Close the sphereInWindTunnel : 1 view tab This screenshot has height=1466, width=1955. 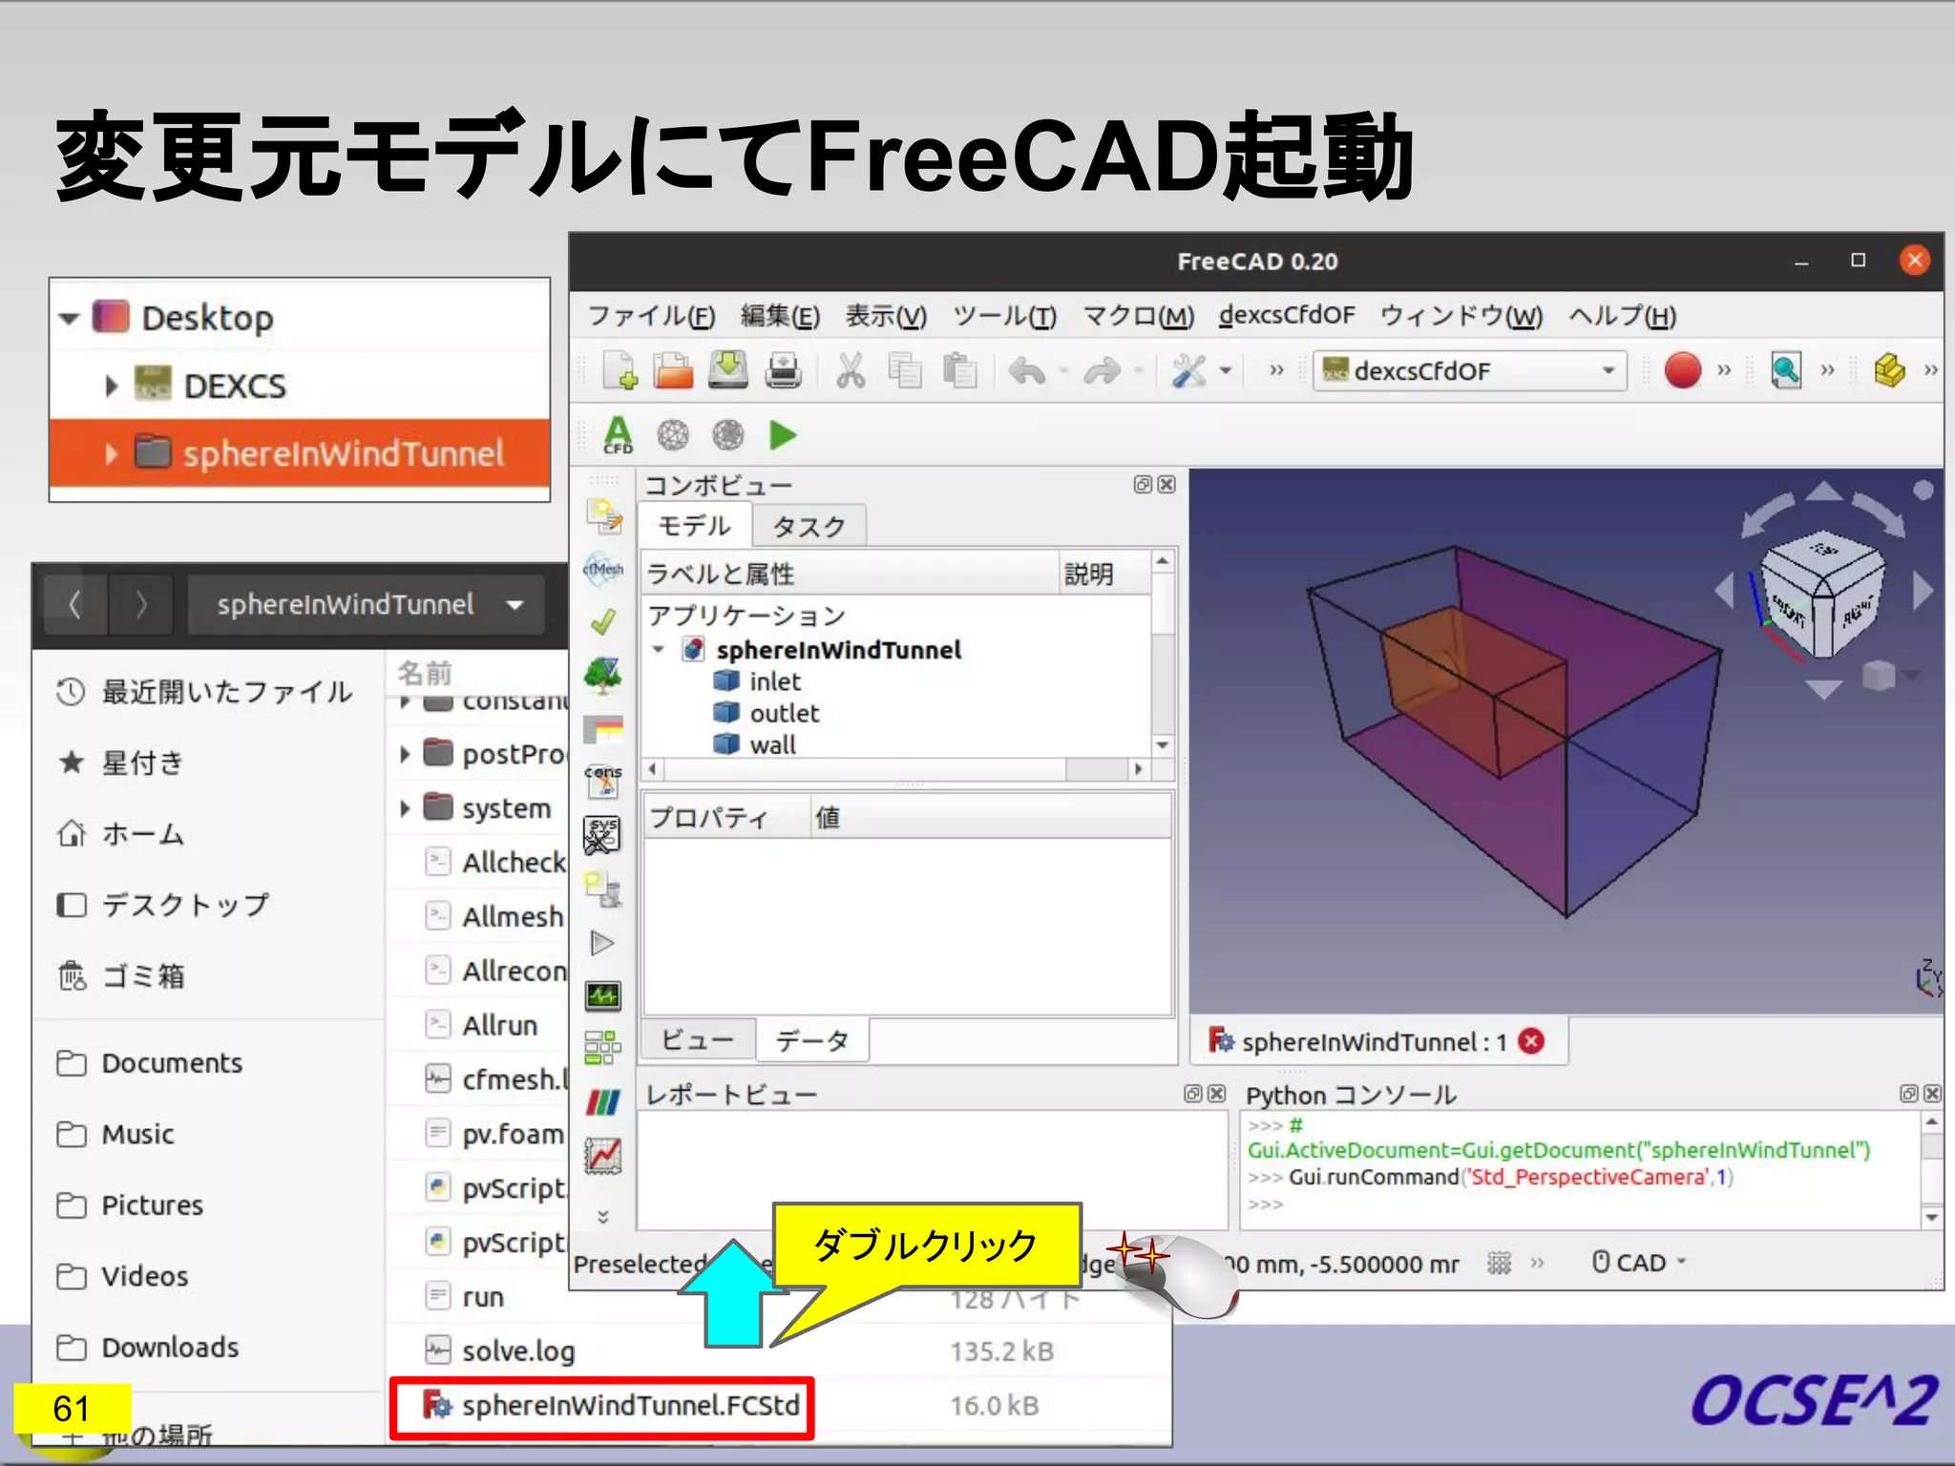1531,1041
